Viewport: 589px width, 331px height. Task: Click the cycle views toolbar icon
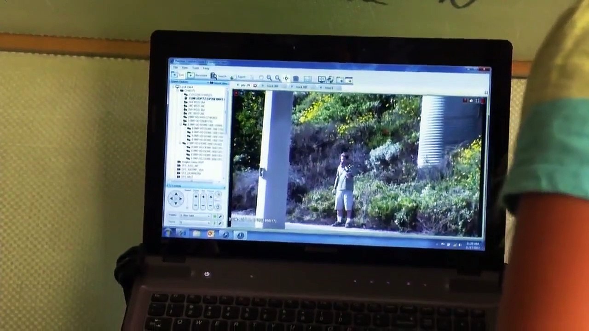tap(330, 80)
